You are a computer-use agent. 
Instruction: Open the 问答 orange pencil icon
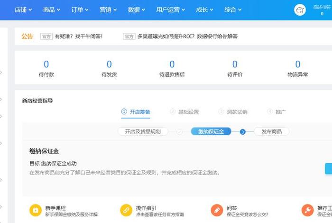click(217, 210)
